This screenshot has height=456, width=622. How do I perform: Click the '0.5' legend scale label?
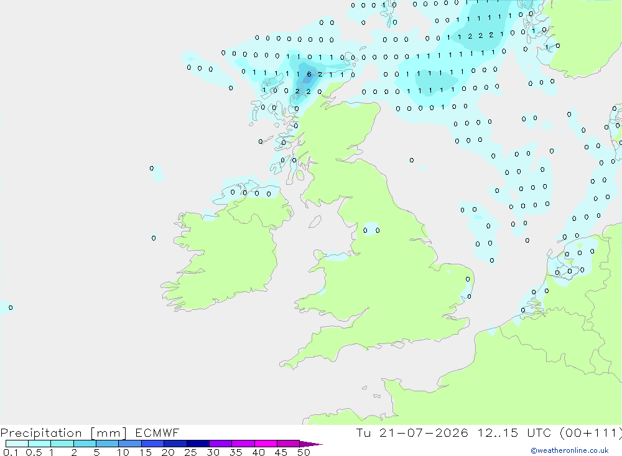click(34, 452)
